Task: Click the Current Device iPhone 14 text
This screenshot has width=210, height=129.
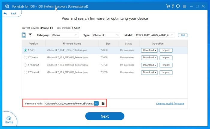Action: point(37,28)
